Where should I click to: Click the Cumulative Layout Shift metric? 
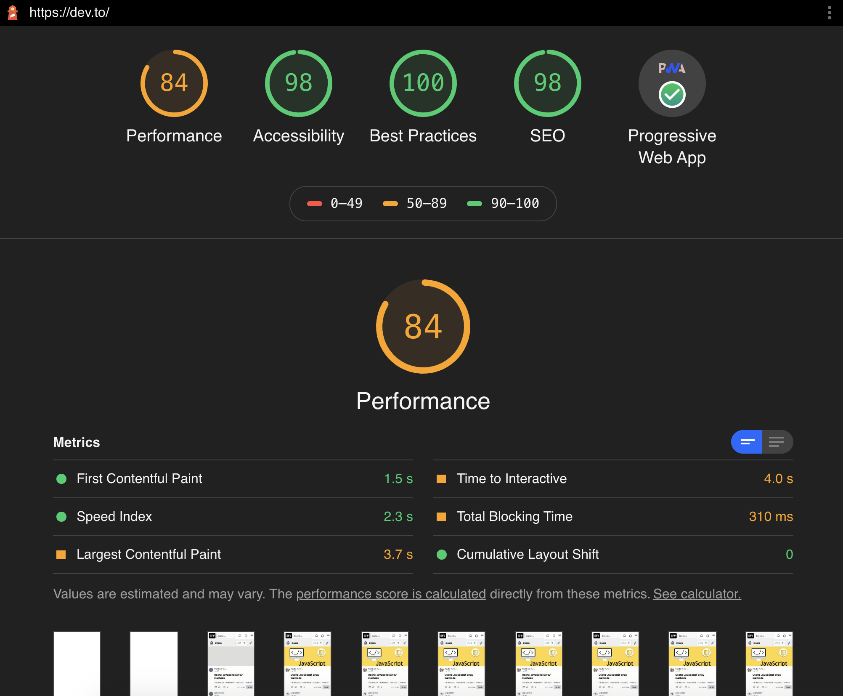(x=527, y=554)
